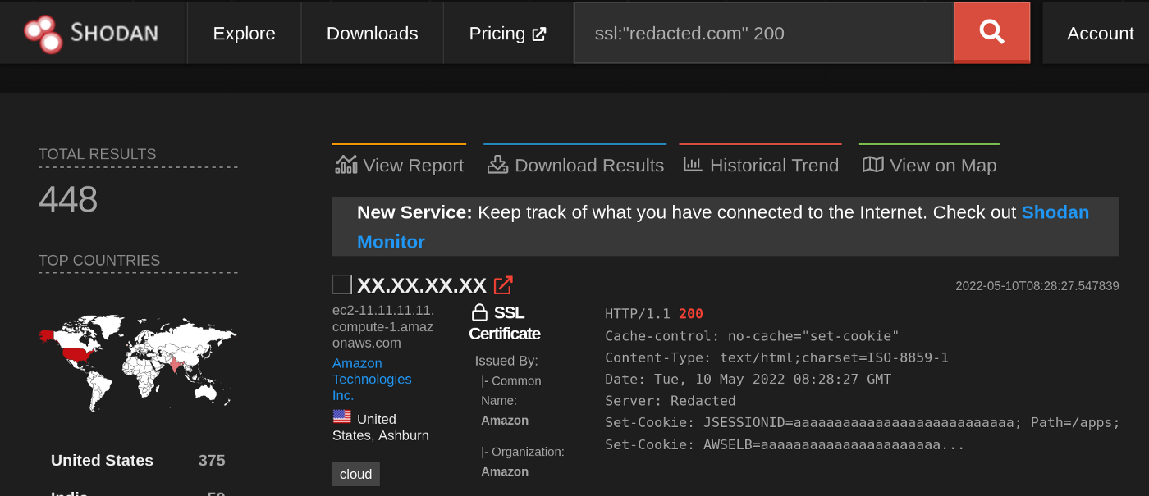The width and height of the screenshot is (1149, 496).
Task: Click the Amazon Technologies Inc. organization link
Action: (372, 379)
